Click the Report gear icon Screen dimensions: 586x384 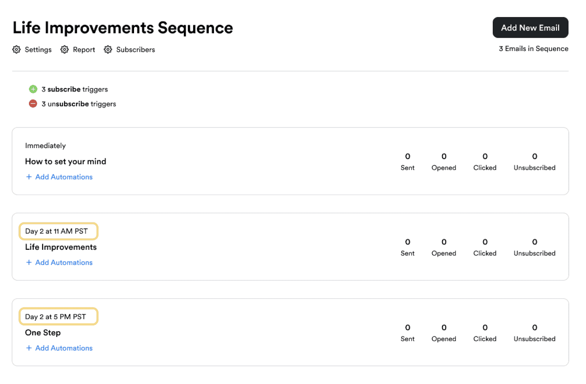(x=64, y=50)
